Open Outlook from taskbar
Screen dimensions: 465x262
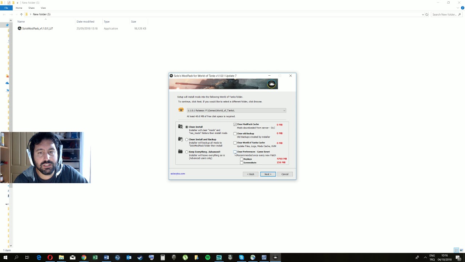coord(129,258)
